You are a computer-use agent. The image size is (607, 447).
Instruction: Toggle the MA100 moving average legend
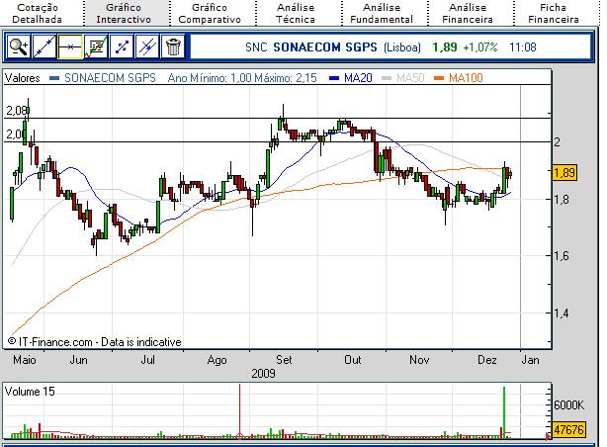coord(459,78)
